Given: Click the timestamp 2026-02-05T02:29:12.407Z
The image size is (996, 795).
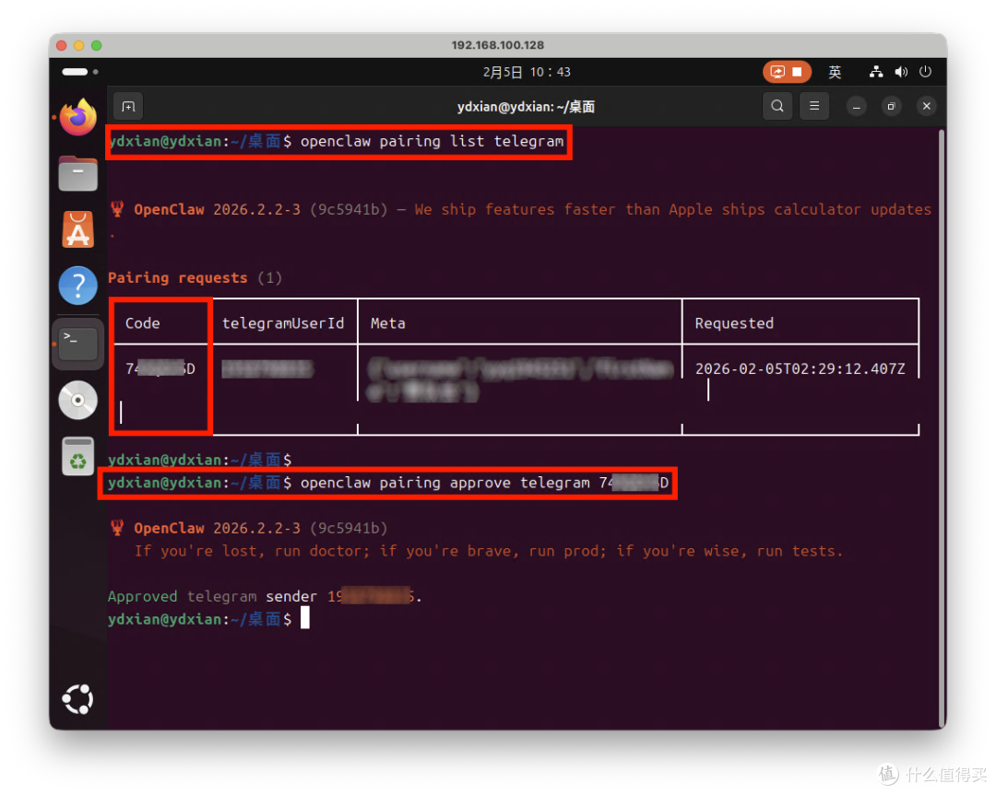Looking at the screenshot, I should [800, 368].
